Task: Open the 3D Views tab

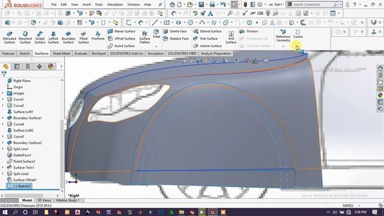Action: [x=44, y=200]
